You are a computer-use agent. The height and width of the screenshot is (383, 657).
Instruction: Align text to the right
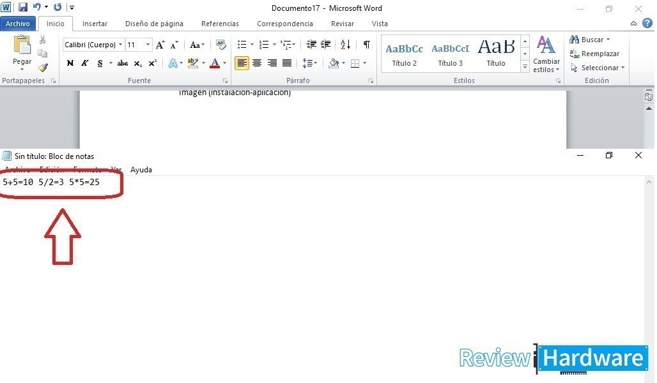coord(272,63)
